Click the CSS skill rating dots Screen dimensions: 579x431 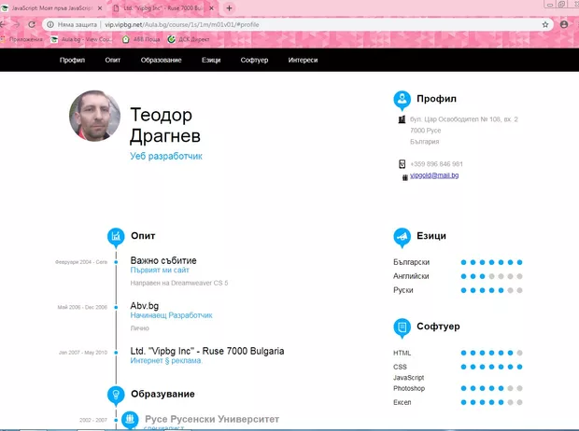(x=491, y=367)
